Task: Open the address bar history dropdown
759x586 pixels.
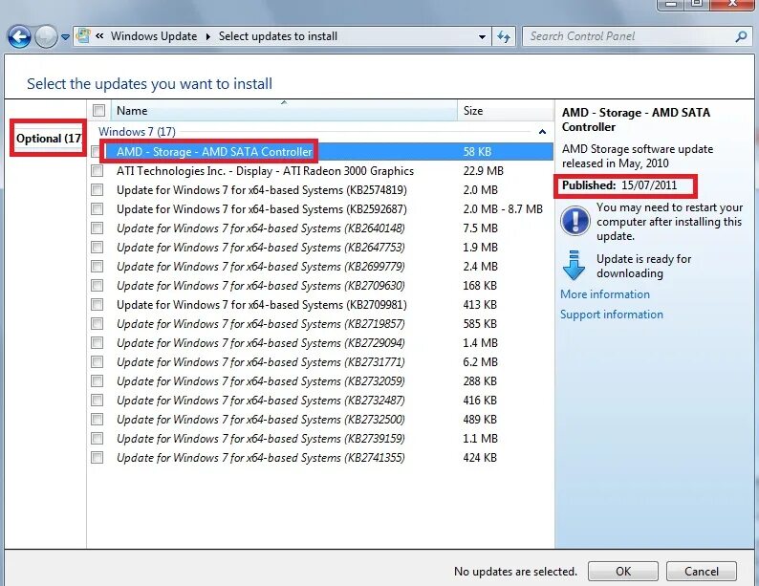Action: (482, 36)
